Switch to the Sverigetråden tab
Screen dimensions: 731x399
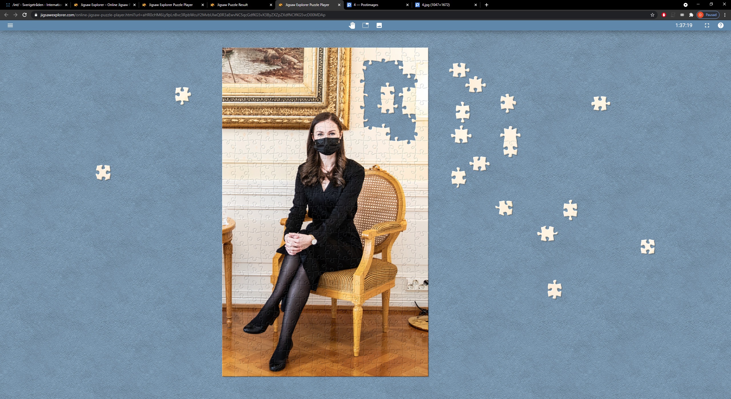(x=36, y=5)
